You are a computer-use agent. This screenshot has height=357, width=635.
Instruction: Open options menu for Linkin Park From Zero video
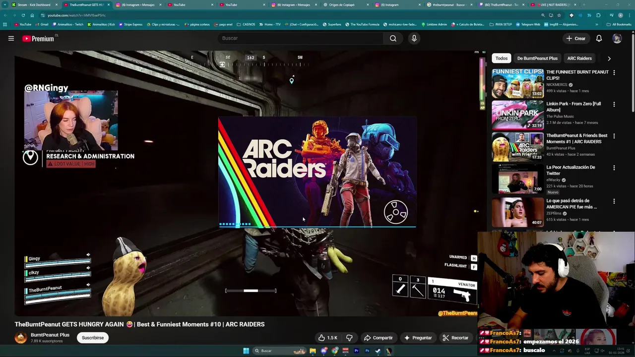click(614, 104)
